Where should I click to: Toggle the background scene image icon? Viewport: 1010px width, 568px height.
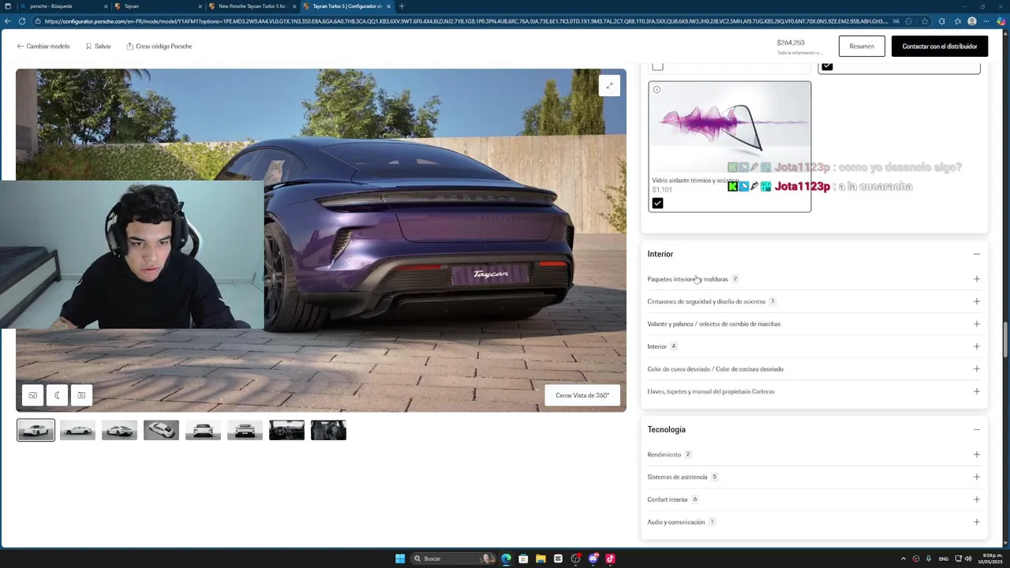pyautogui.click(x=32, y=395)
